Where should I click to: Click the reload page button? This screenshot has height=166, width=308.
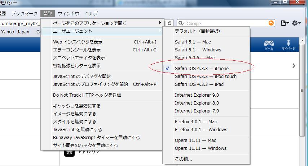(170, 23)
